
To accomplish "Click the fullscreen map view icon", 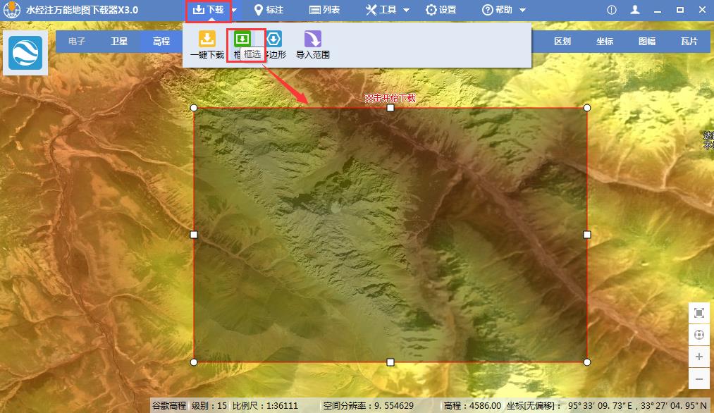I will [699, 313].
